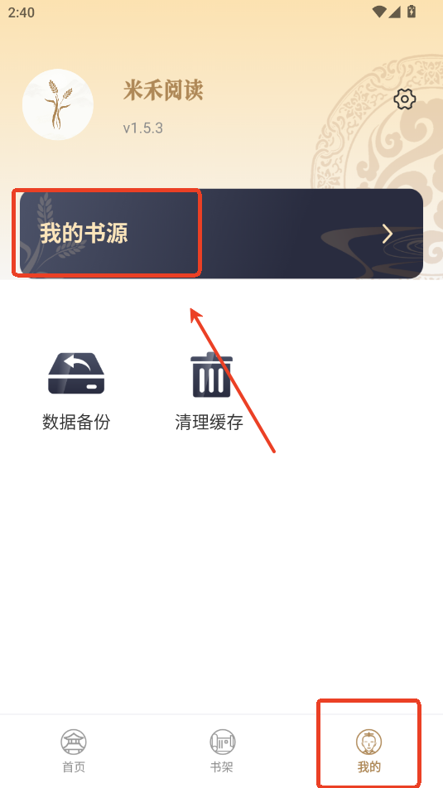Tap the 米禾阅读 app title
This screenshot has width=443, height=788.
point(163,91)
